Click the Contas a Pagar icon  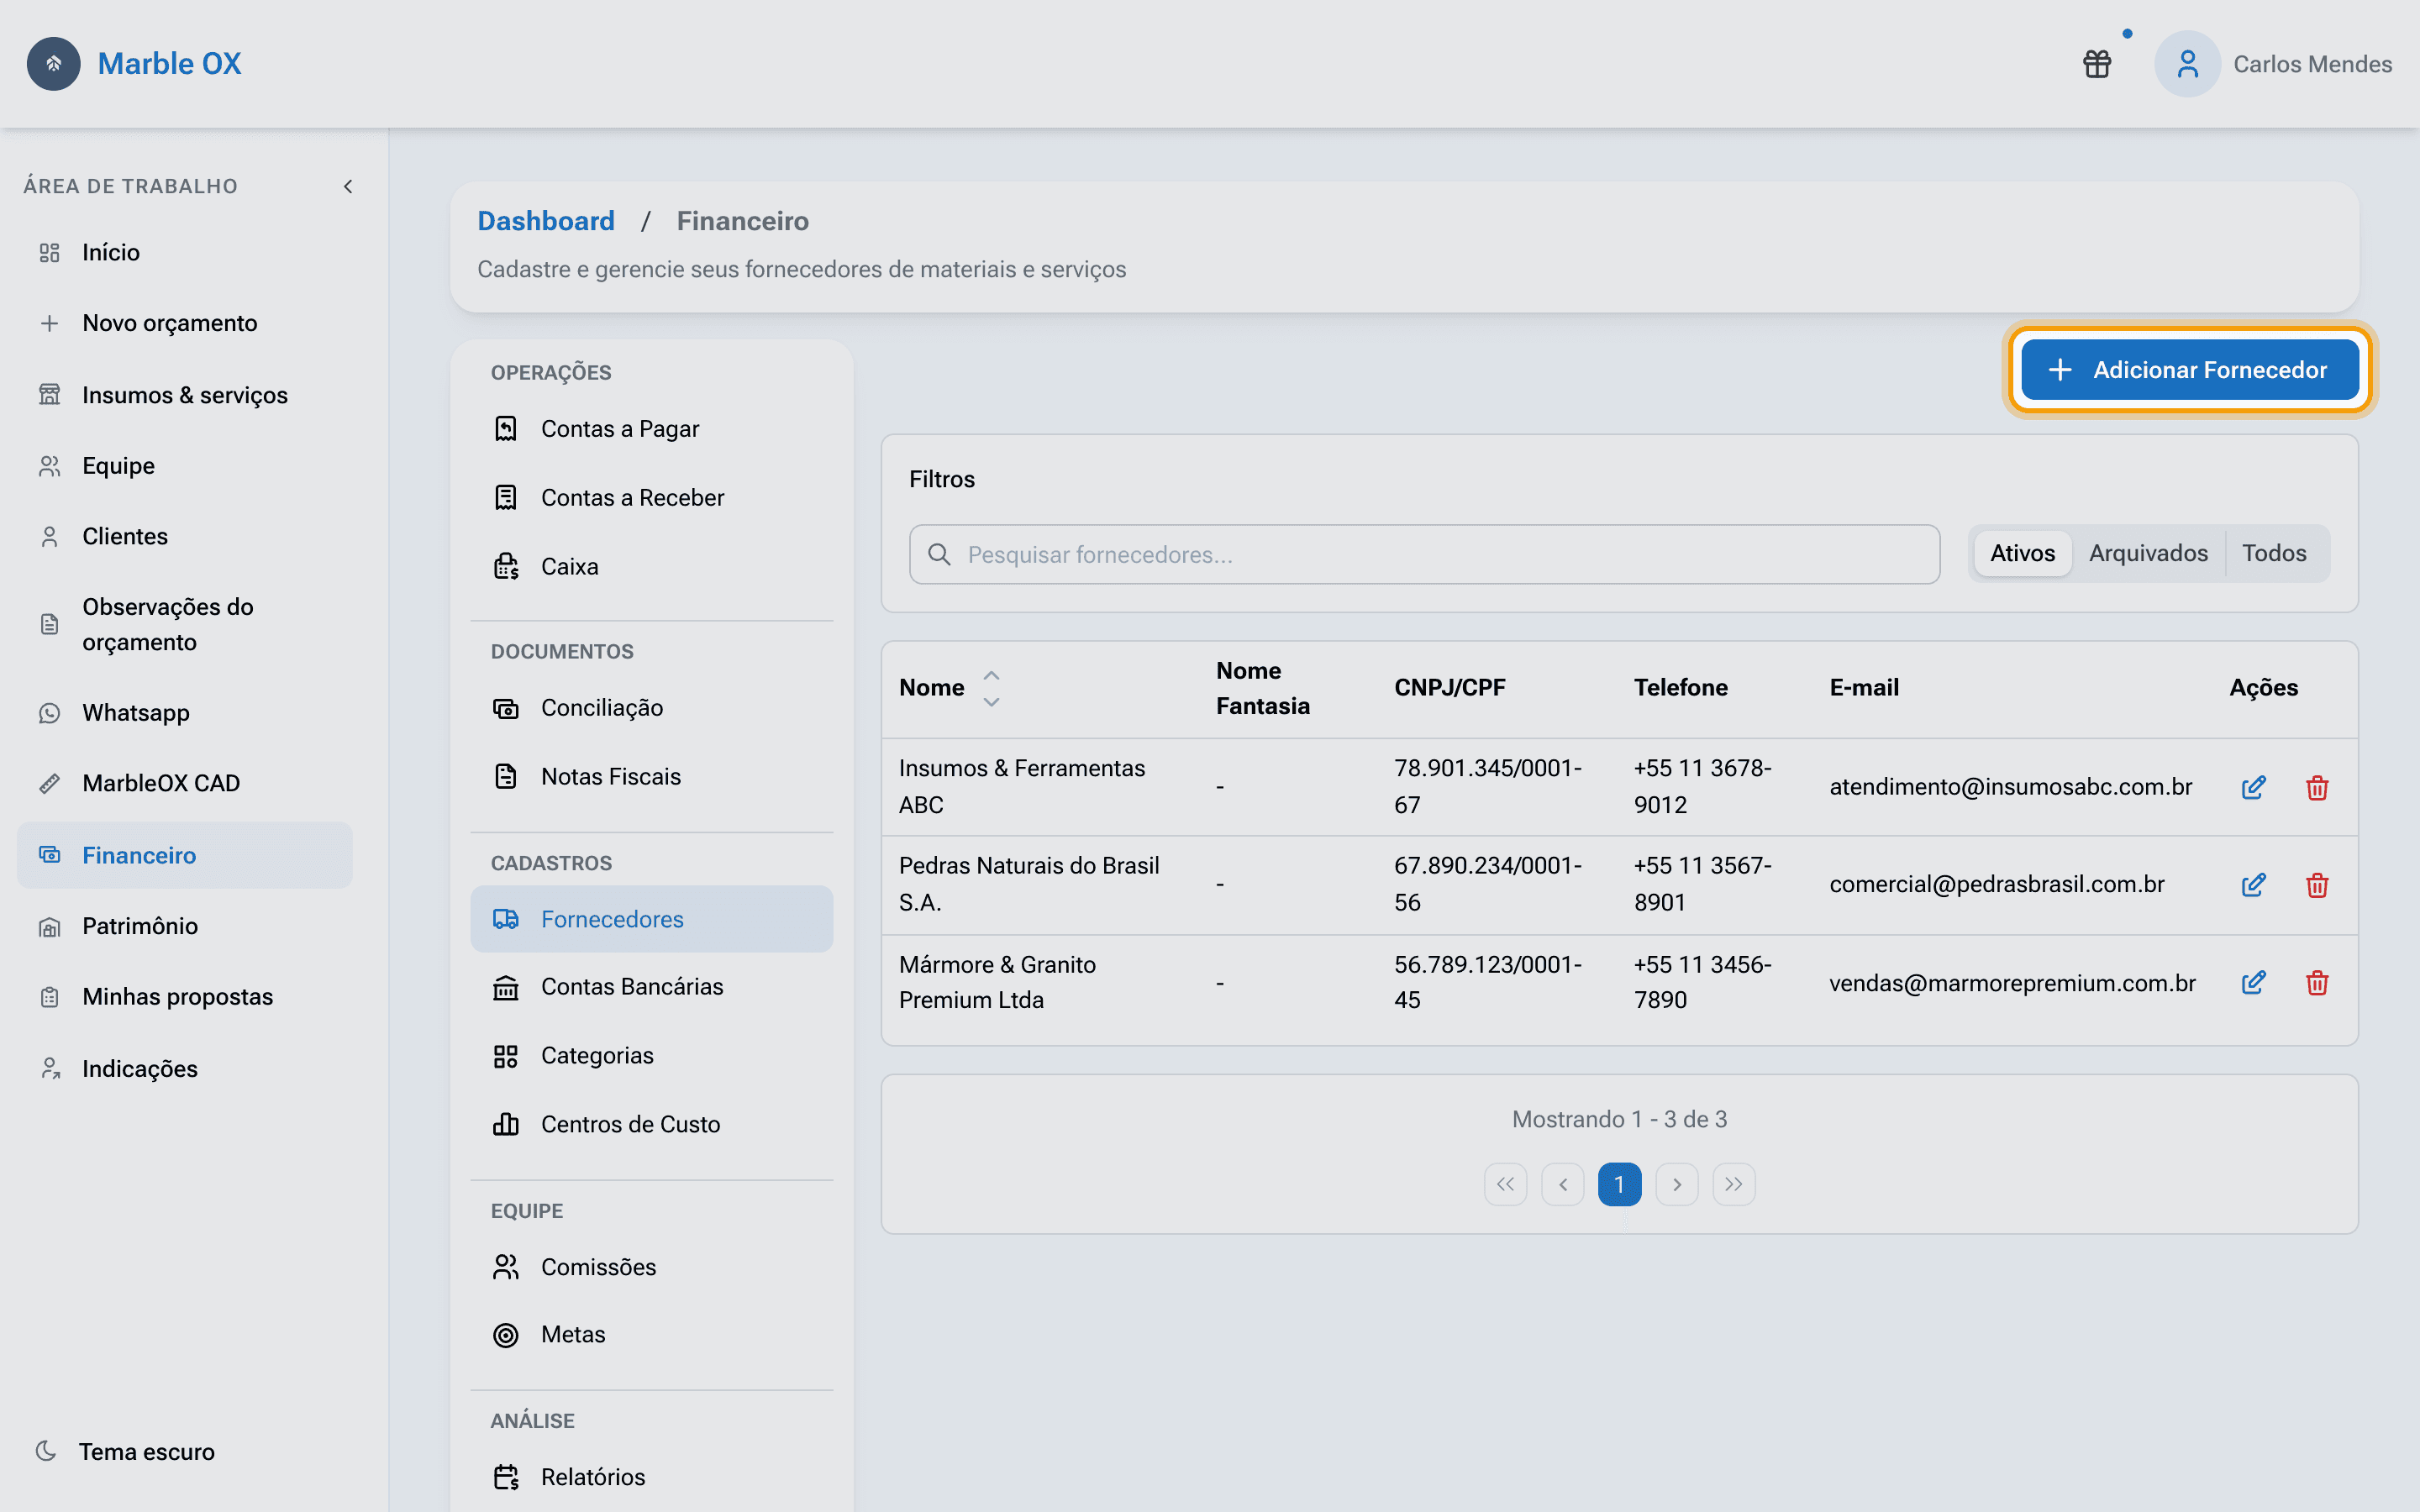pyautogui.click(x=506, y=429)
